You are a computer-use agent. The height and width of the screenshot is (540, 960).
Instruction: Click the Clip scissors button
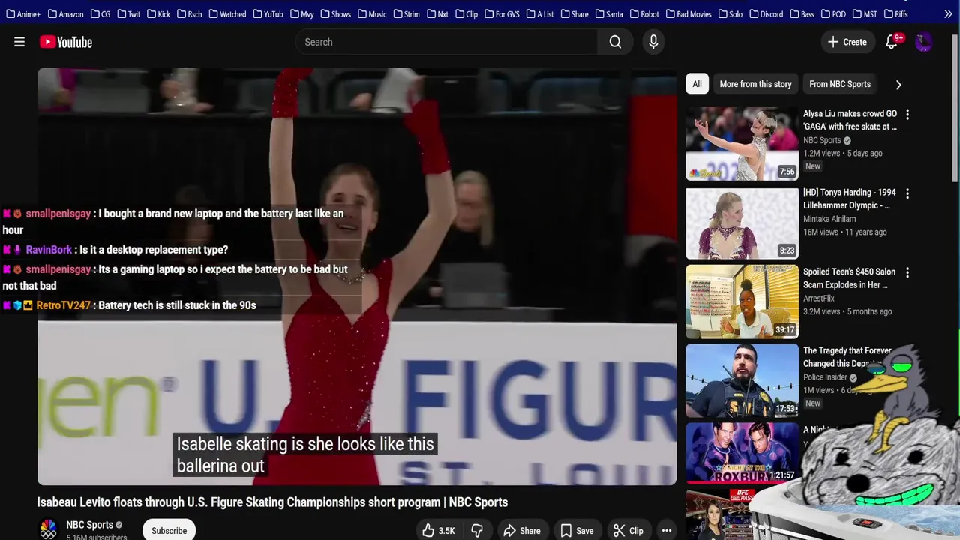click(628, 531)
